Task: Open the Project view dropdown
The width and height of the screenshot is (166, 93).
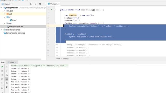Action: [x=12, y=4]
